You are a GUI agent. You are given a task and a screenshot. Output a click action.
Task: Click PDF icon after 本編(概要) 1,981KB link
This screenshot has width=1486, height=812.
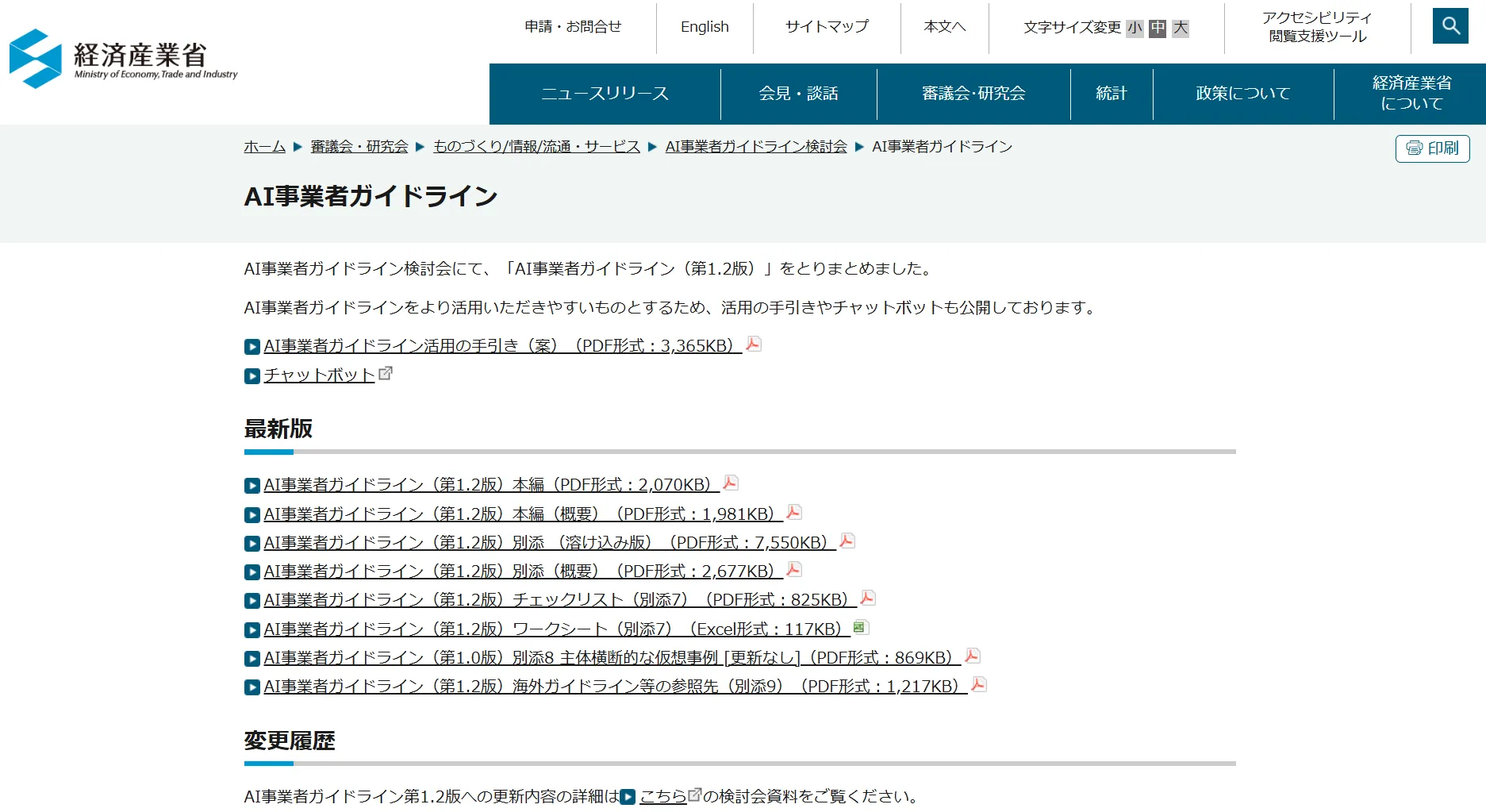[x=794, y=512]
